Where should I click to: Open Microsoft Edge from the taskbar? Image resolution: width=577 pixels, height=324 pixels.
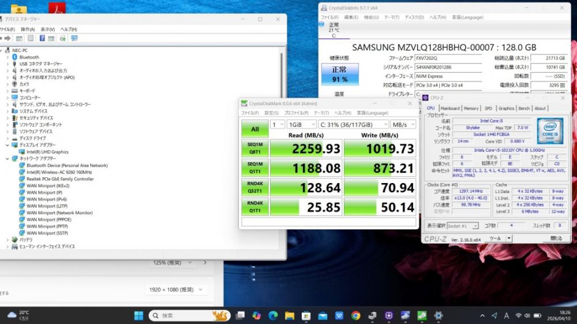(x=273, y=315)
